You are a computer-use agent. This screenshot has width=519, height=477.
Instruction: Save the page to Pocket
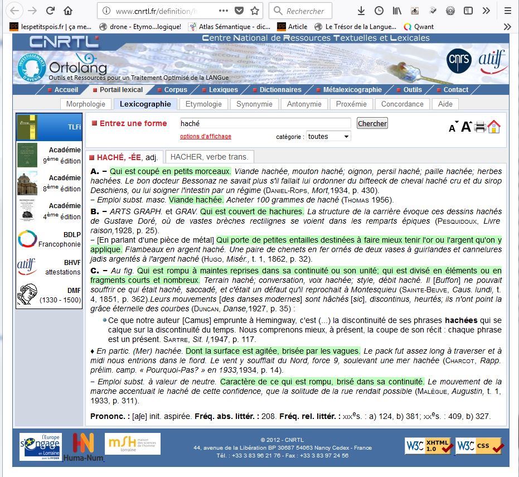coord(239,11)
